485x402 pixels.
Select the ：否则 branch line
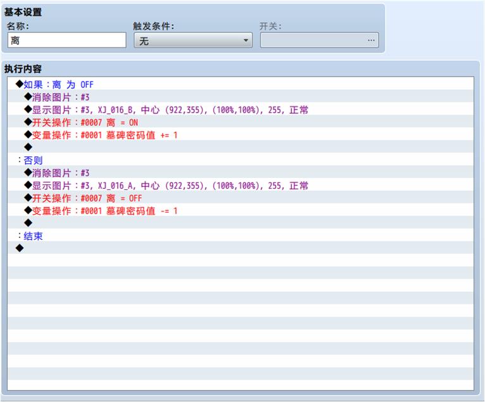click(241, 160)
